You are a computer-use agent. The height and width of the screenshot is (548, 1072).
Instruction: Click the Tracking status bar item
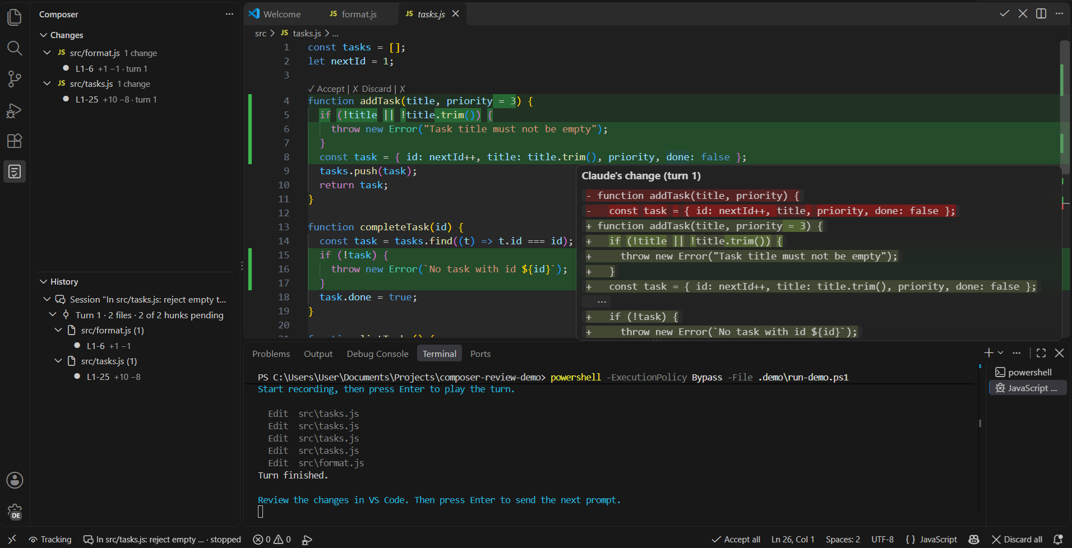[x=50, y=540]
